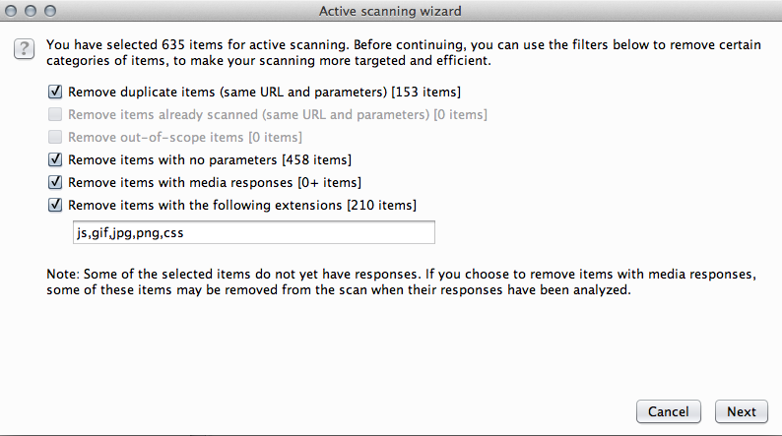Toggle the Remove duplicate items checkbox
The height and width of the screenshot is (436, 782).
click(x=55, y=92)
